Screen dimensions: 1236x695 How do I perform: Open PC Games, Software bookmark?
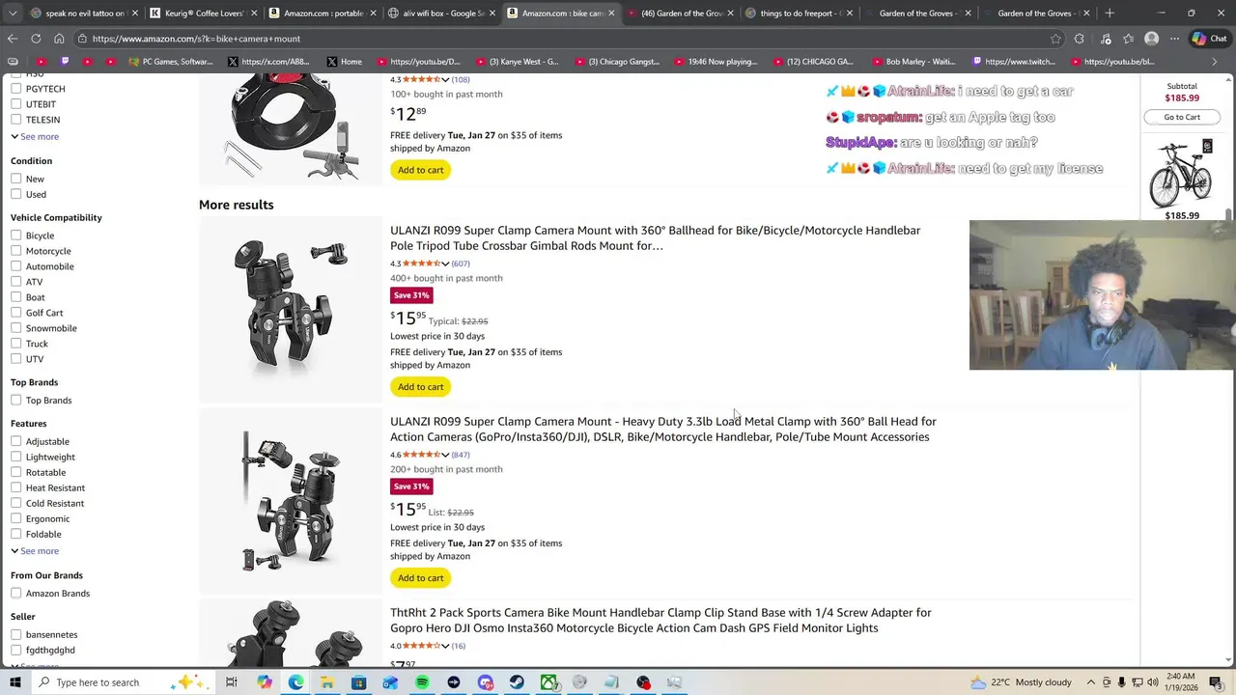(171, 62)
